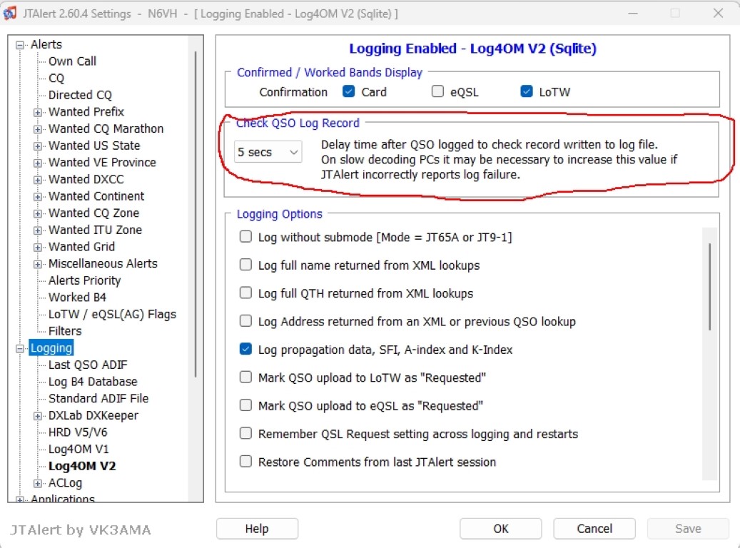Image resolution: width=740 pixels, height=548 pixels.
Task: Toggle the Card confirmation checkbox
Action: 349,91
